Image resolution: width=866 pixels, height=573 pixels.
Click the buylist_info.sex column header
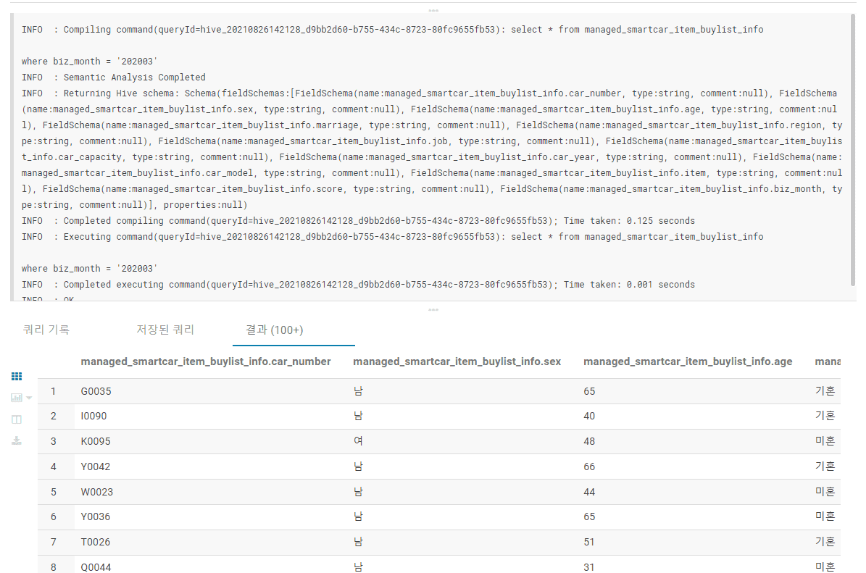457,361
